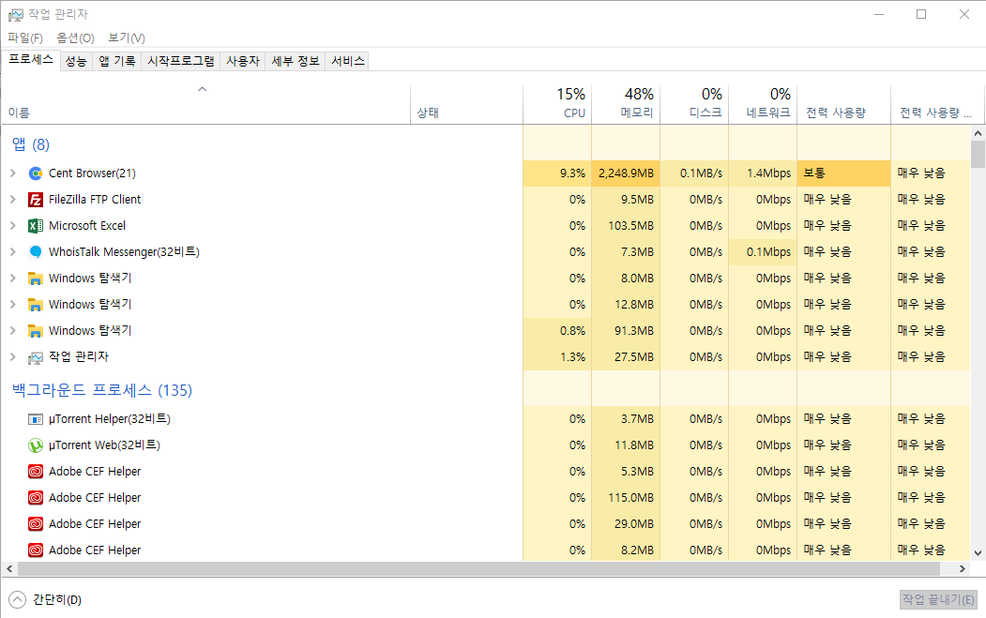Expand the 작업 관리자 process row
This screenshot has width=986, height=618.
(x=12, y=357)
